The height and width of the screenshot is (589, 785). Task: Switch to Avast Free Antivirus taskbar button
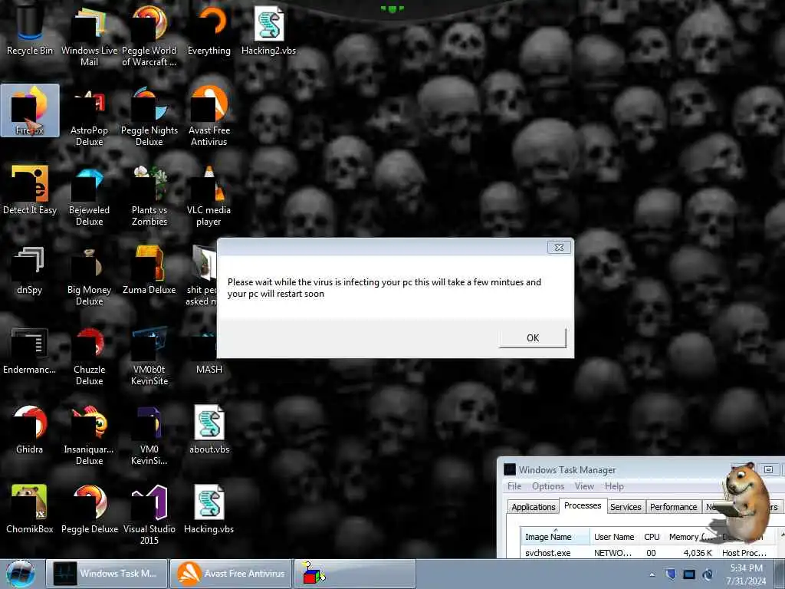tap(231, 574)
